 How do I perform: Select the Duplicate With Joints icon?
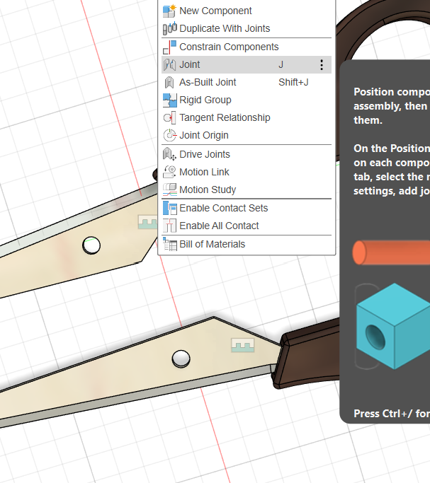click(x=169, y=29)
